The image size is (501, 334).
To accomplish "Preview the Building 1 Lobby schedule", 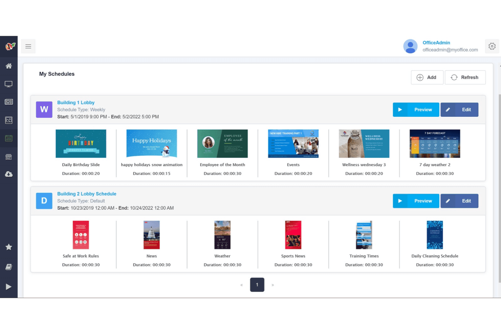I will [416, 110].
